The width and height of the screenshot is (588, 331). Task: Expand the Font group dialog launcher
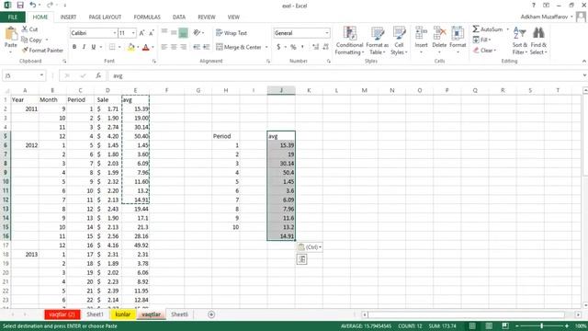pyautogui.click(x=154, y=61)
